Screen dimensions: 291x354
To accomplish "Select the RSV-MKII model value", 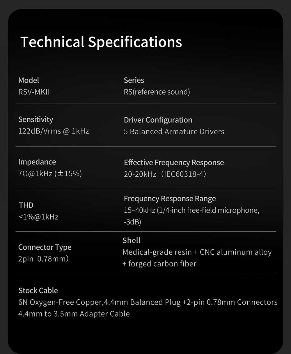I will (34, 92).
